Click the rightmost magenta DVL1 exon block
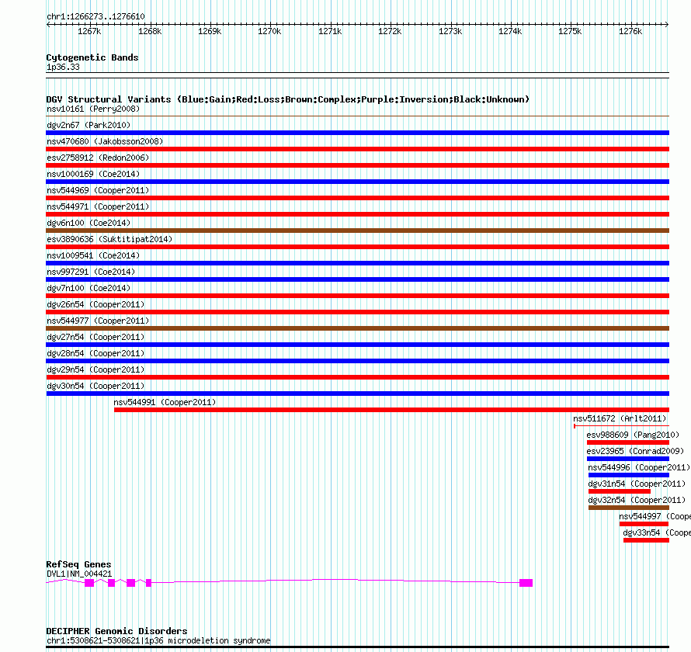 click(x=526, y=582)
